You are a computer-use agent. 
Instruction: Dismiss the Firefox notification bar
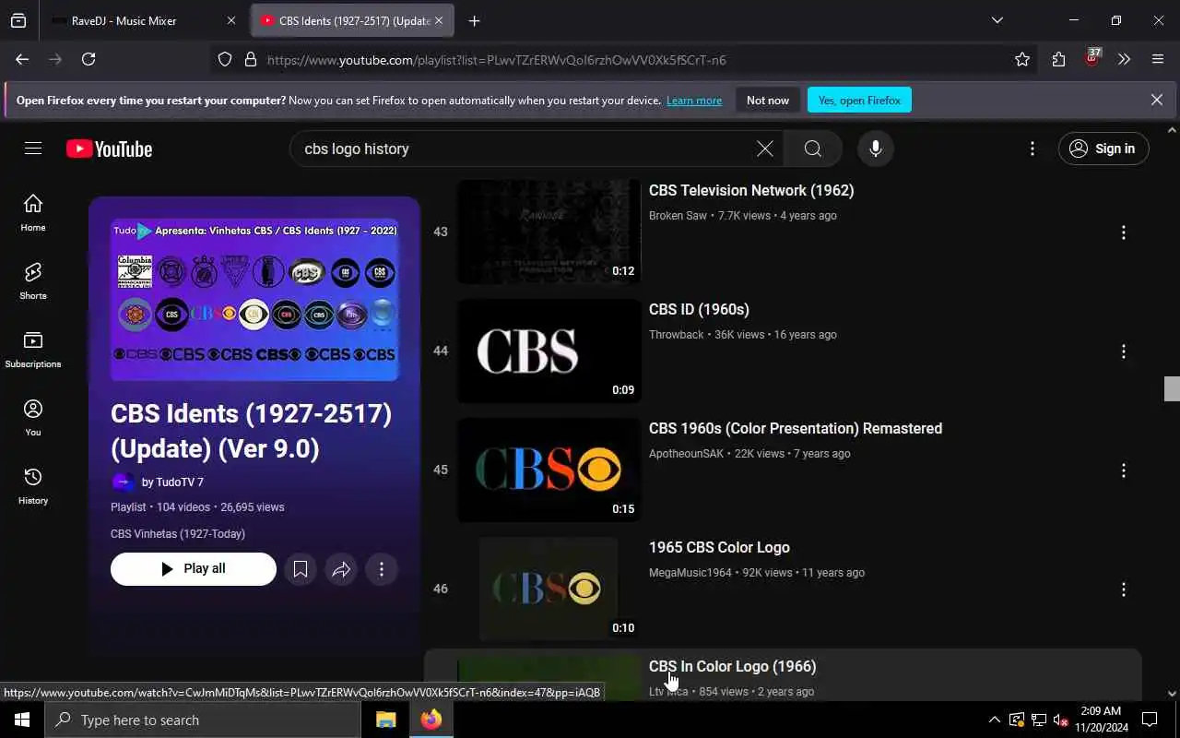1156,100
